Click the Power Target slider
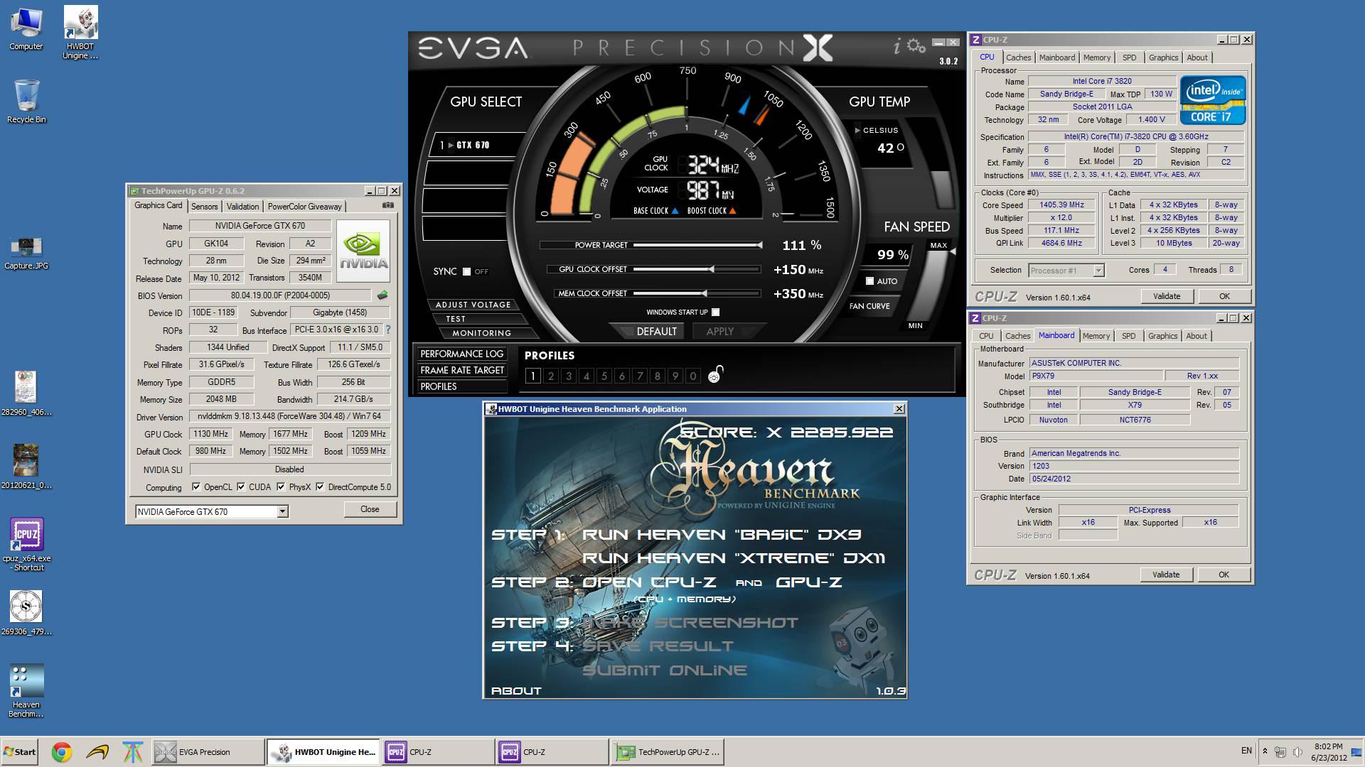This screenshot has height=767, width=1365. point(697,245)
